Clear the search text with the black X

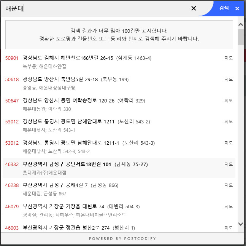[x=194, y=8]
